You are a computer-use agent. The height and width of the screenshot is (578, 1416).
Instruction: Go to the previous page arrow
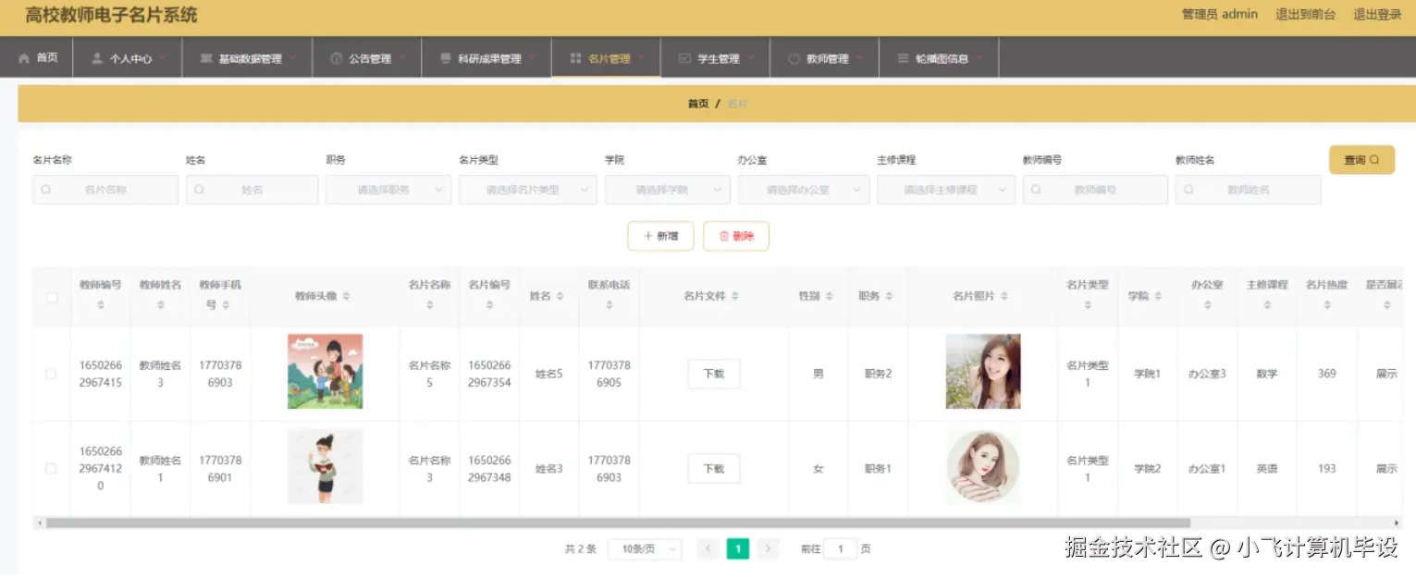708,548
